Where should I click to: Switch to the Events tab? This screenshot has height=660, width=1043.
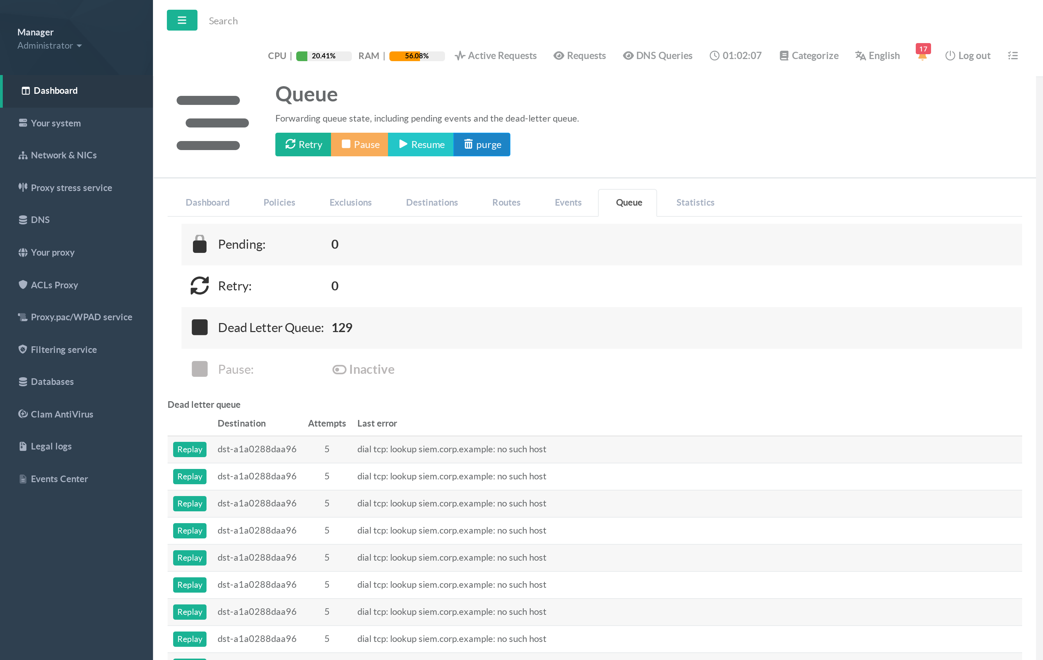click(568, 202)
